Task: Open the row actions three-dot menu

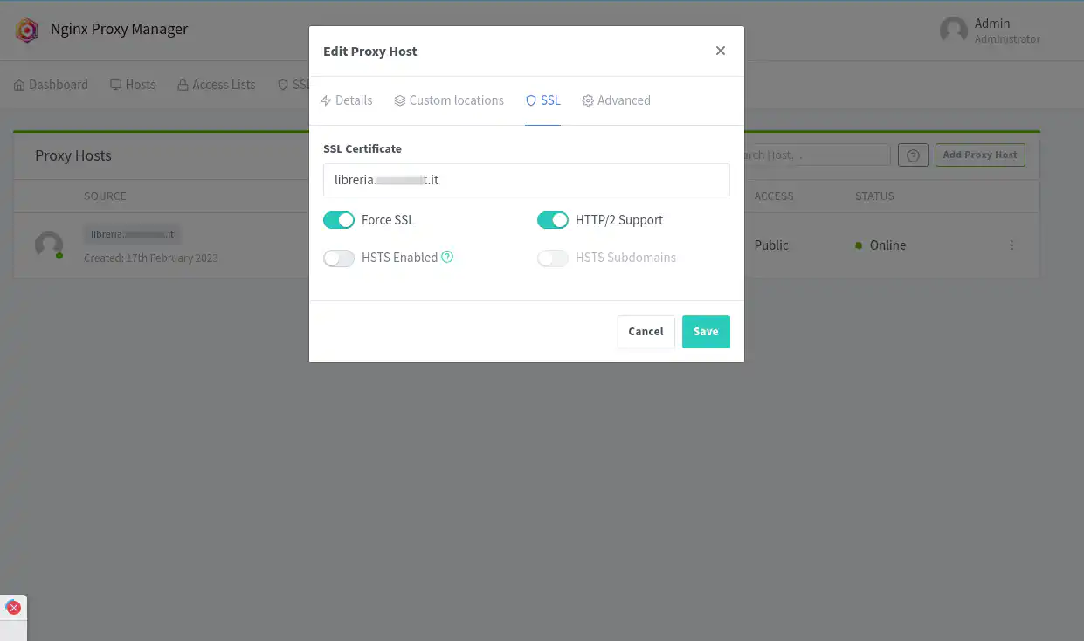Action: pos(1012,245)
